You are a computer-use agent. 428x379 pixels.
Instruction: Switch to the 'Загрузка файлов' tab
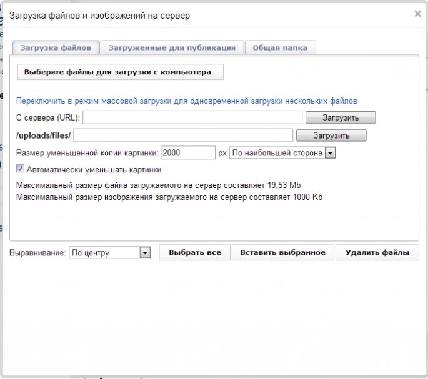[x=56, y=47]
